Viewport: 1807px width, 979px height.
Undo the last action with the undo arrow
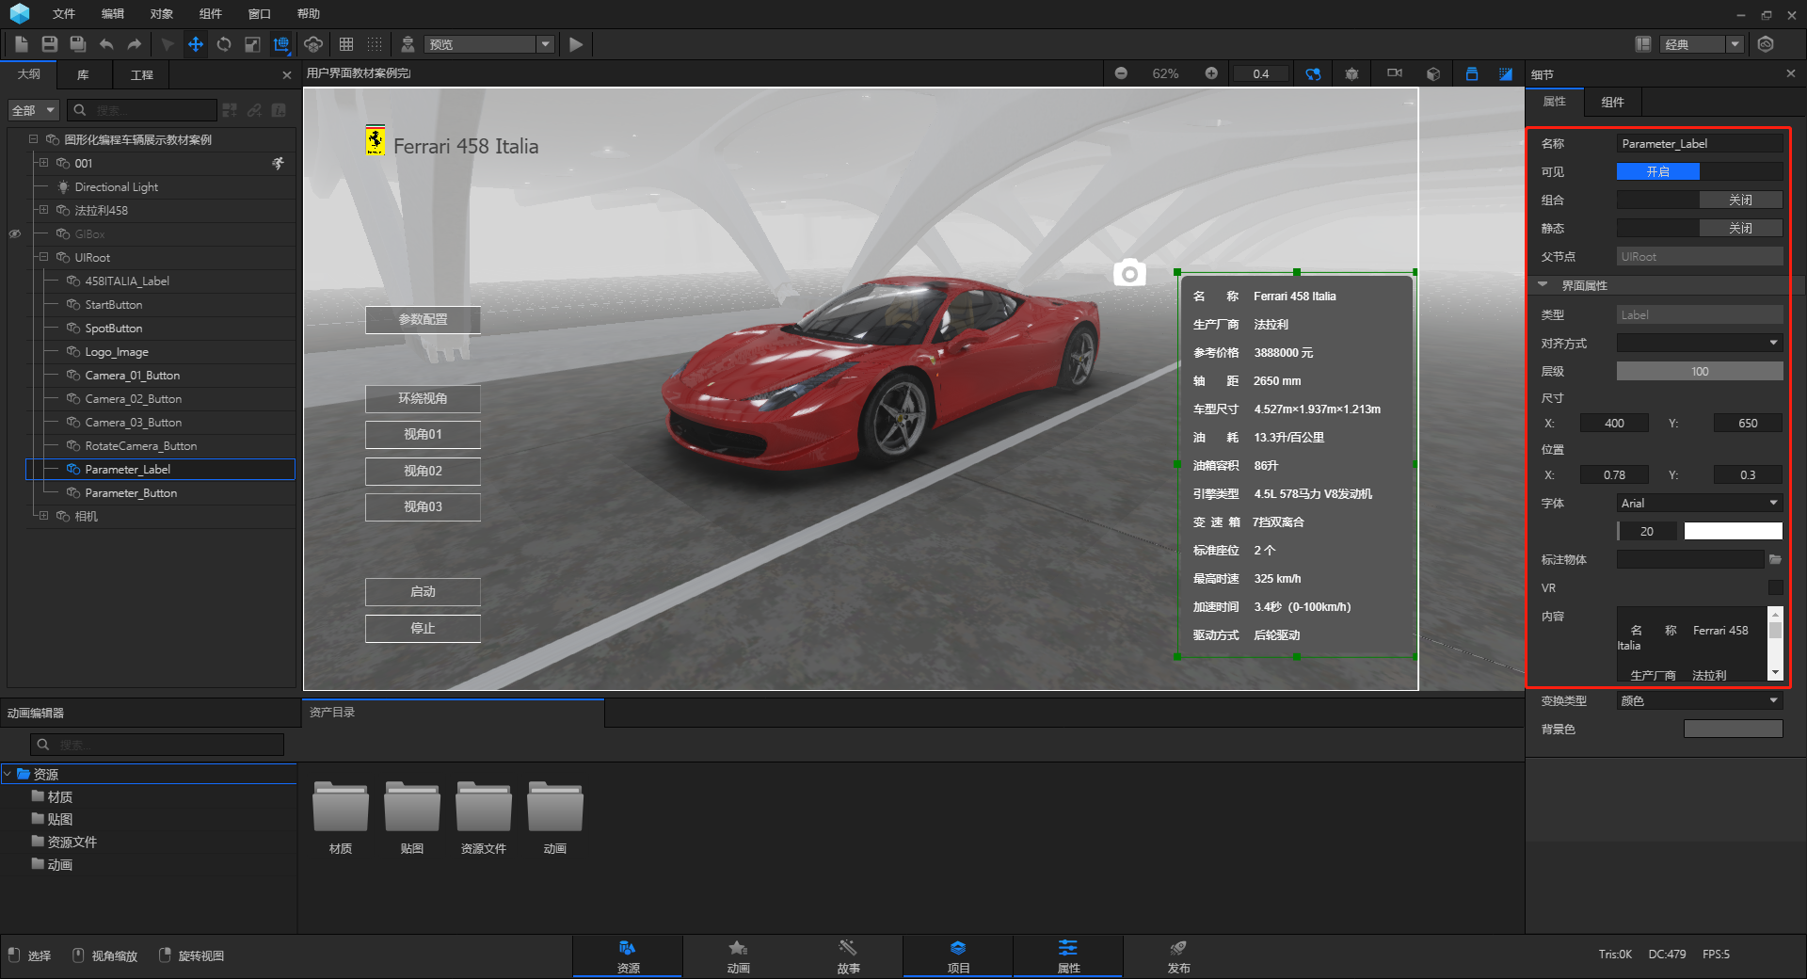(106, 44)
